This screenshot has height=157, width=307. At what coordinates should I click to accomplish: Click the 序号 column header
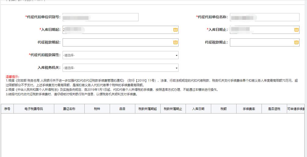pos(7,109)
